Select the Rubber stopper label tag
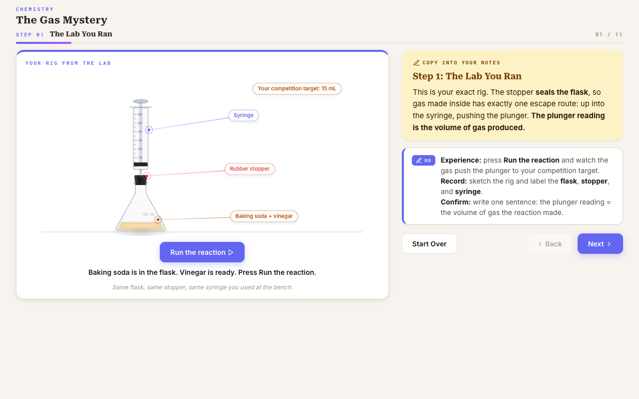The width and height of the screenshot is (639, 399). click(x=250, y=169)
